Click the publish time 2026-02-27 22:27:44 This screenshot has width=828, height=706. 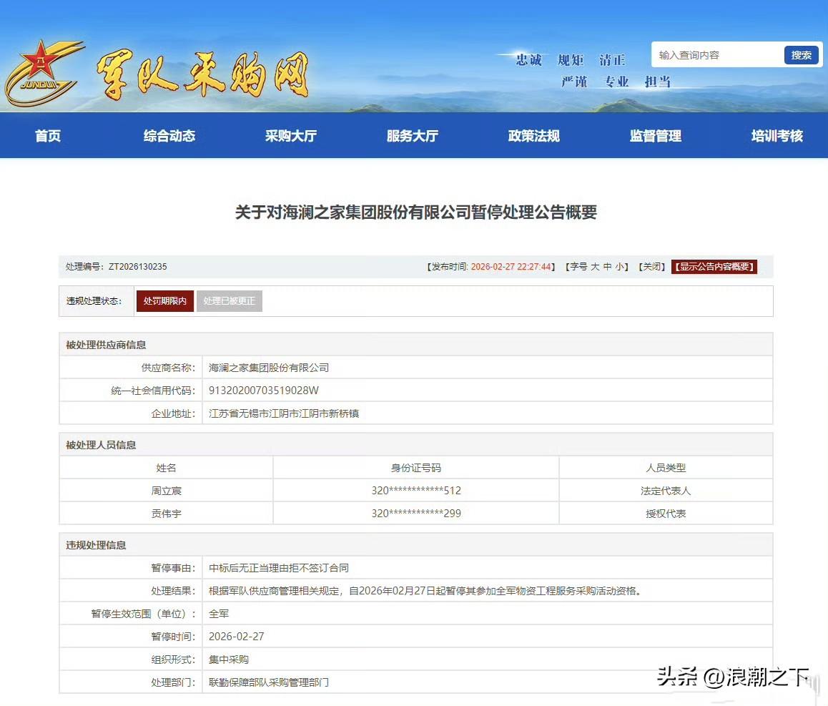point(511,267)
